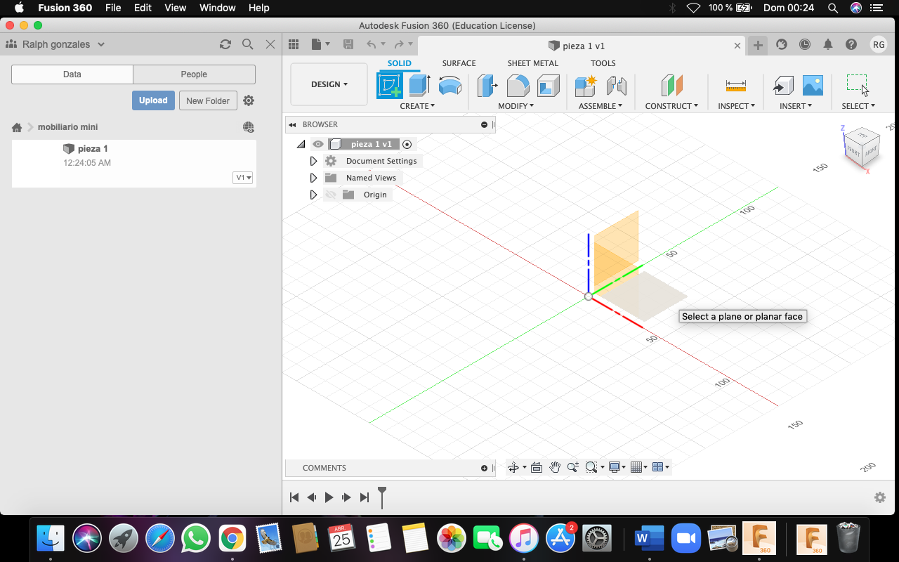Open the Job Status clock icon
This screenshot has width=899, height=562.
click(x=805, y=44)
